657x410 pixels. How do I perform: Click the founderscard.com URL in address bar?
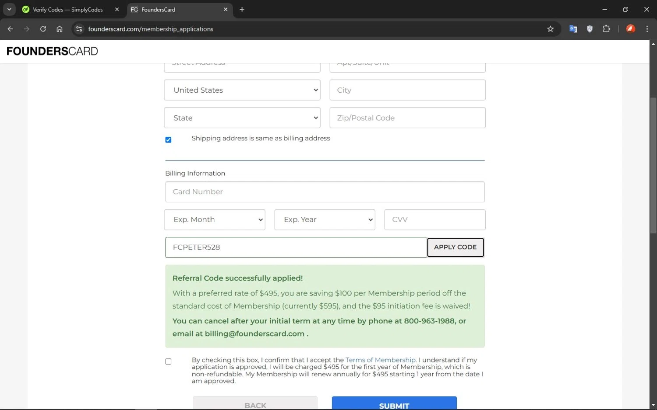[x=151, y=29]
